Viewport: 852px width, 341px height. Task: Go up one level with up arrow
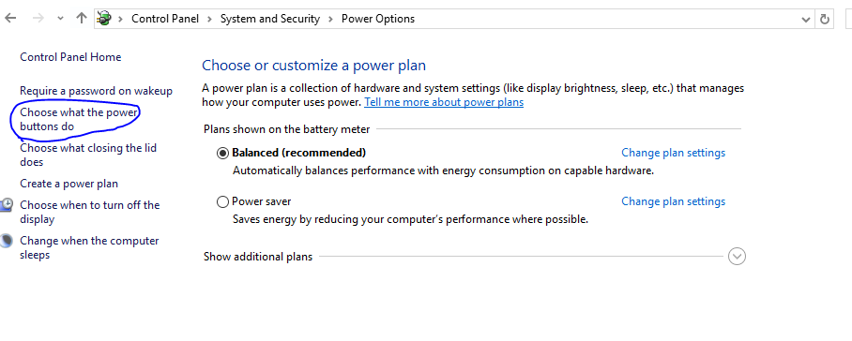click(82, 19)
